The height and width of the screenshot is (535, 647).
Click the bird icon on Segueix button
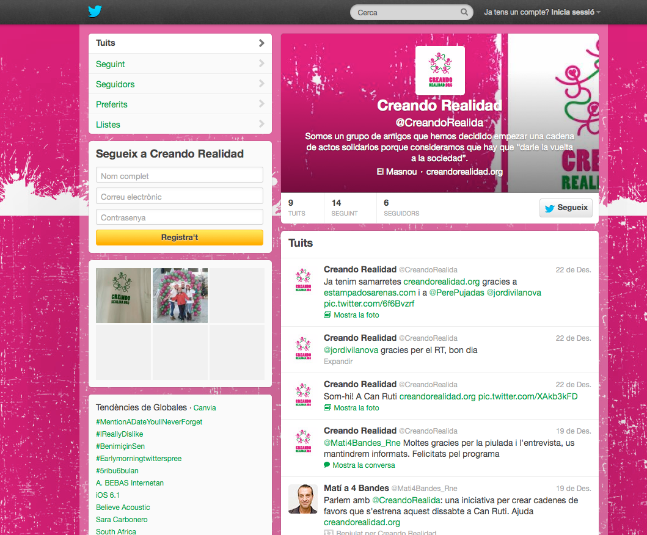(550, 208)
